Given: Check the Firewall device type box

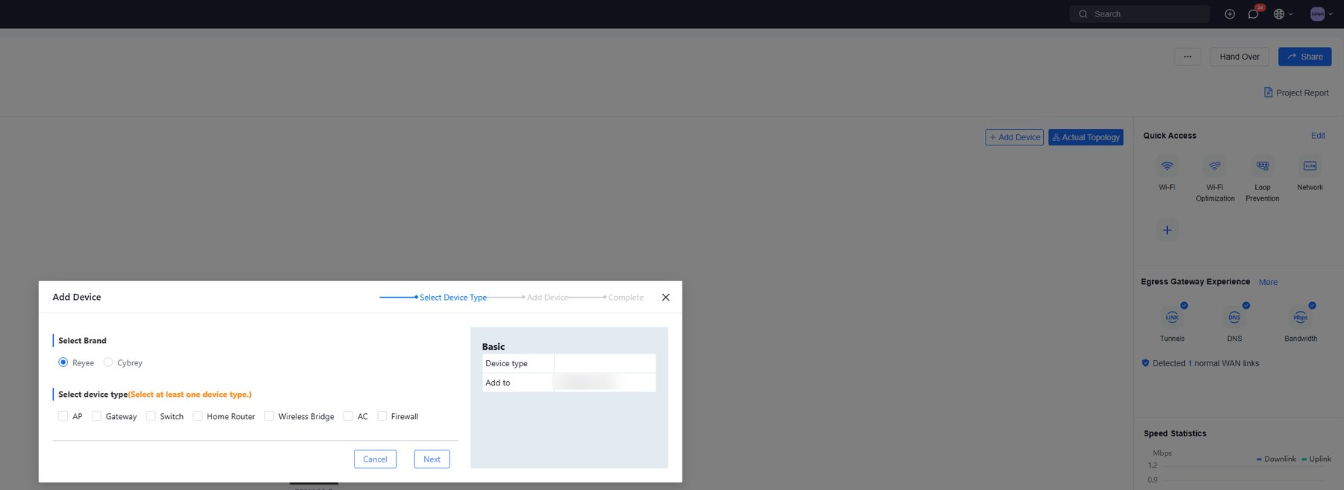Looking at the screenshot, I should click(382, 416).
